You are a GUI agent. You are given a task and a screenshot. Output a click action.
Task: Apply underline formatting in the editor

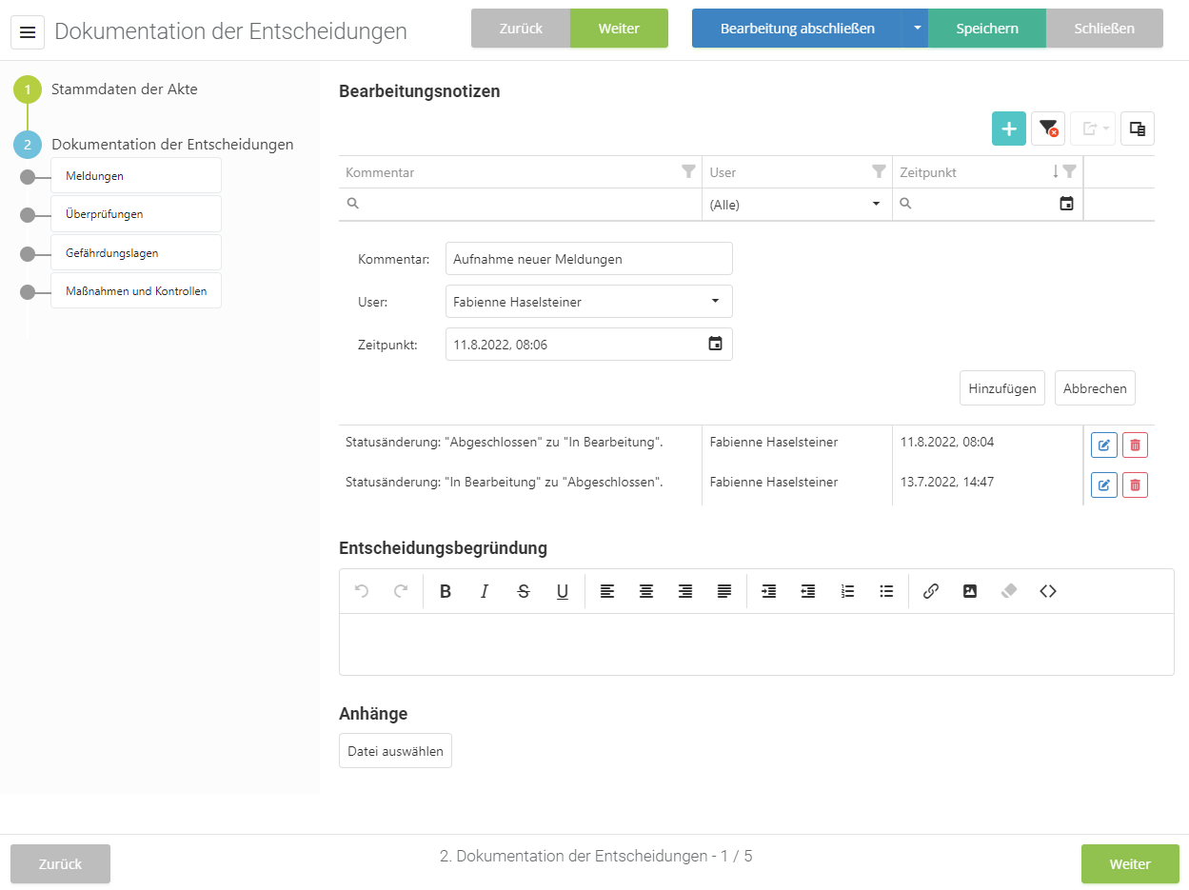563,591
